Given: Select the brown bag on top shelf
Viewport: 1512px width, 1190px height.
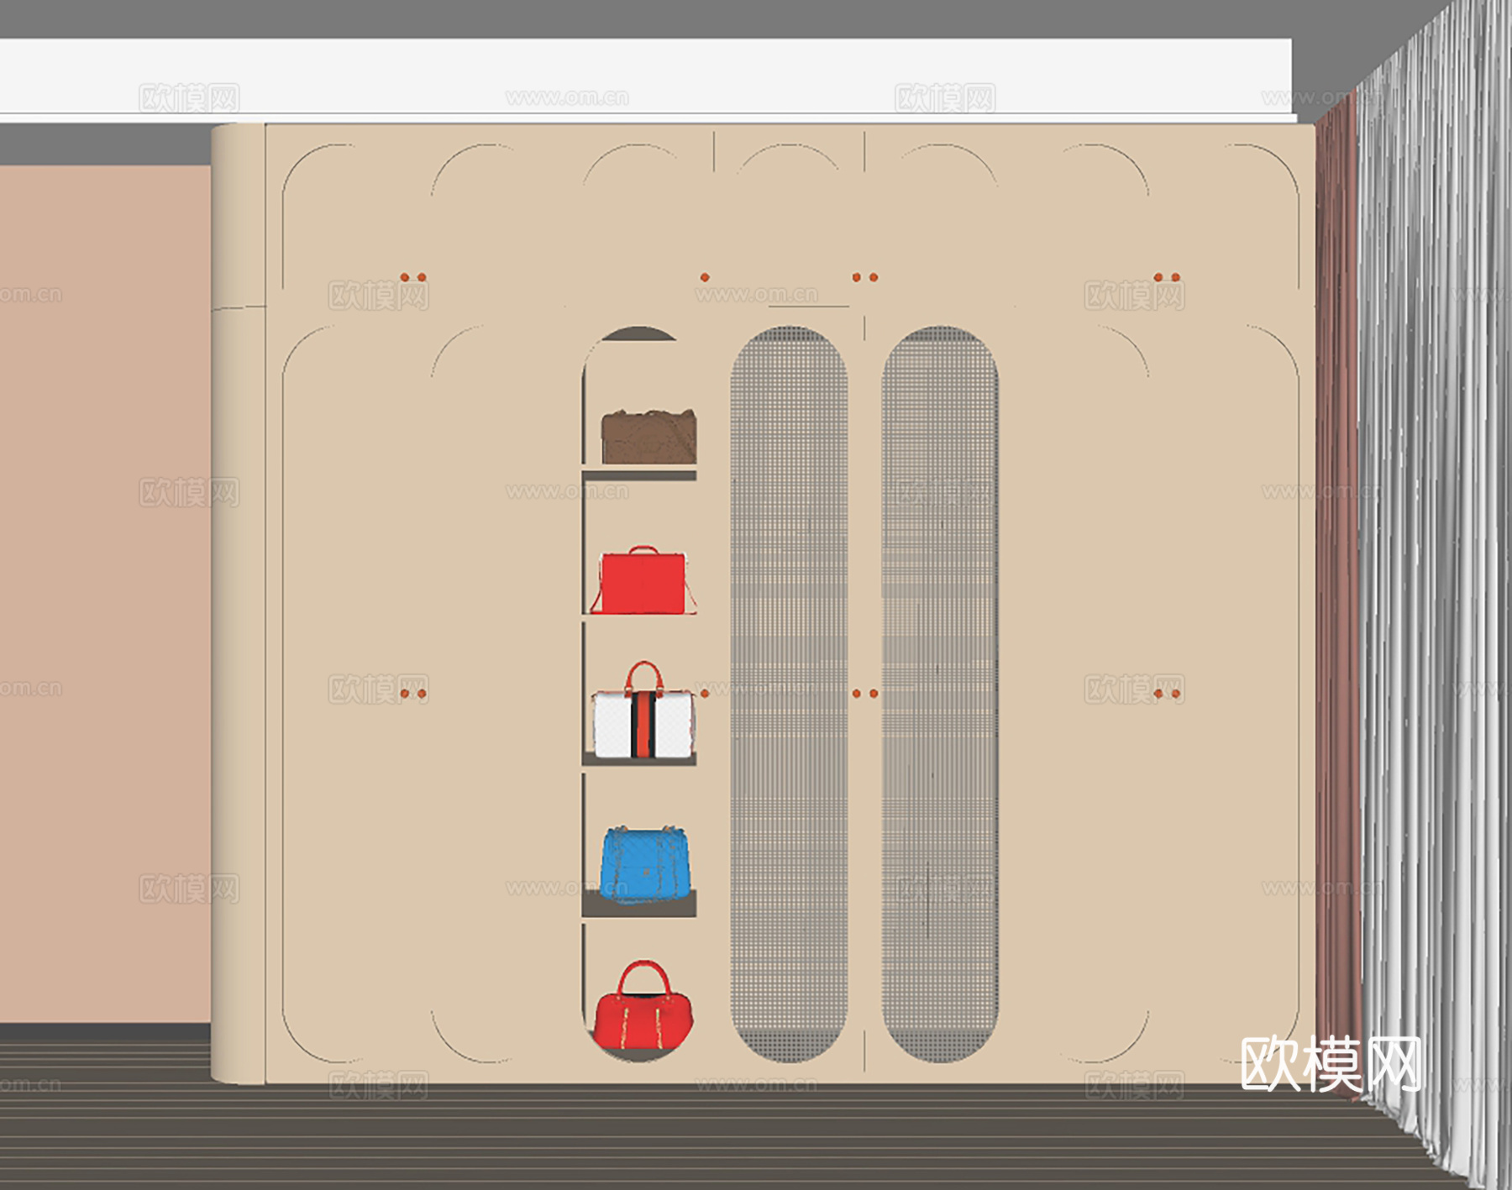Looking at the screenshot, I should coord(648,437).
